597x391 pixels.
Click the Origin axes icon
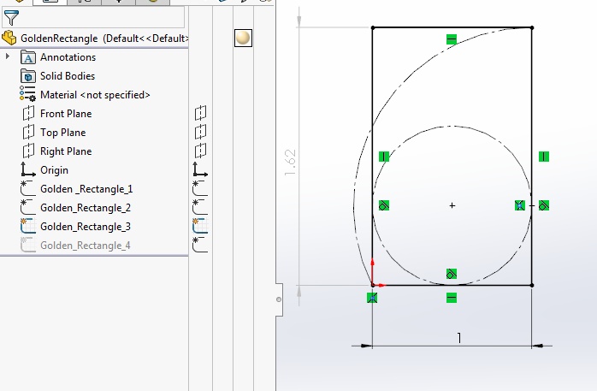27,169
